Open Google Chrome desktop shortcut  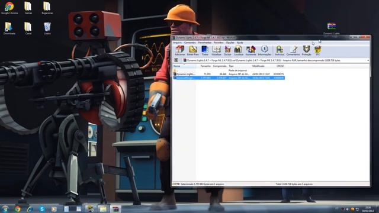click(x=9, y=8)
